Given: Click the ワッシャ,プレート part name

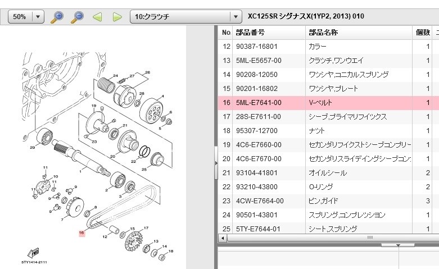Looking at the screenshot, I should pos(333,89).
